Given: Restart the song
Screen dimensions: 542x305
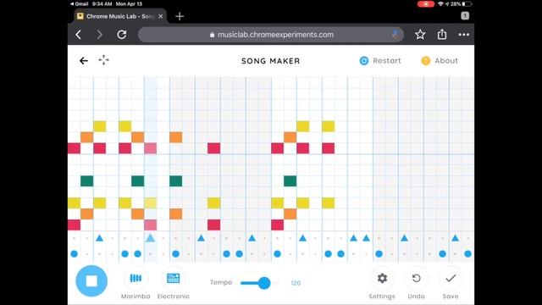Looking at the screenshot, I should pyautogui.click(x=380, y=61).
